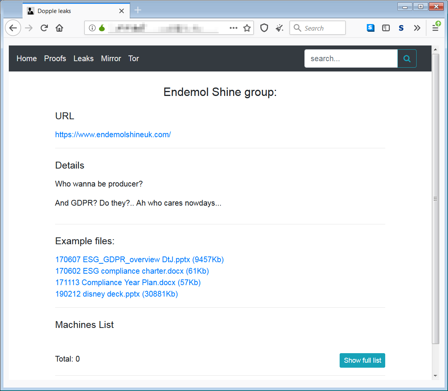Open the endemolshineuk.com link
Viewport: 448px width, 391px height.
113,135
